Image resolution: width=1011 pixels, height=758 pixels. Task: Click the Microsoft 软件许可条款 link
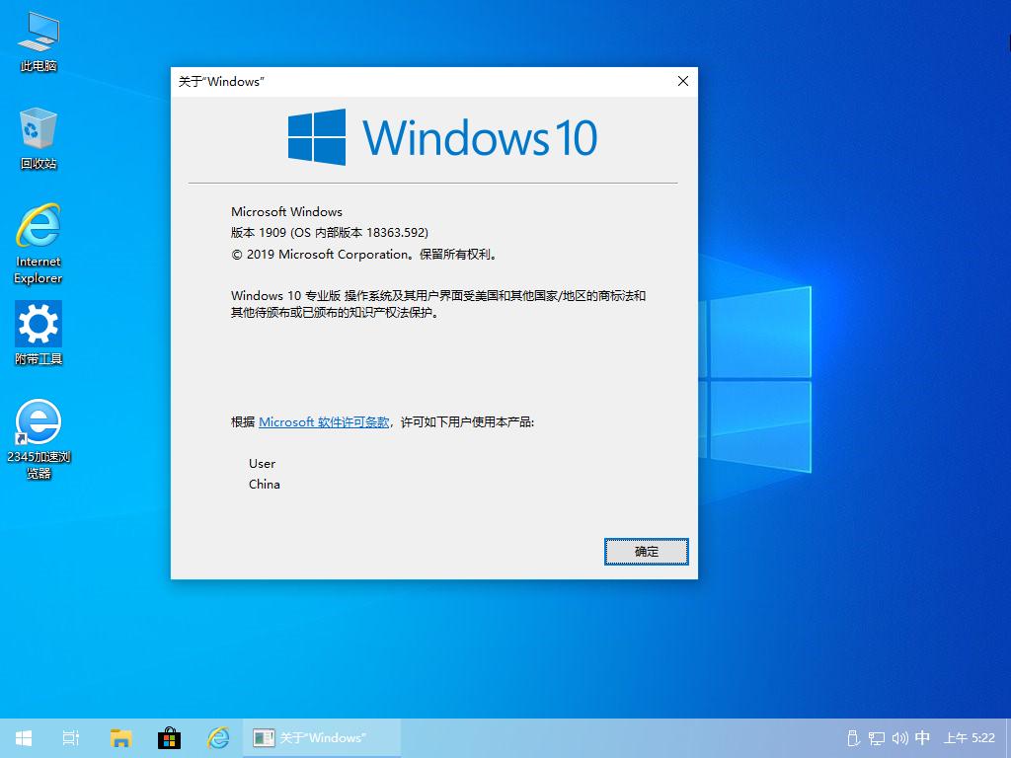(x=324, y=422)
